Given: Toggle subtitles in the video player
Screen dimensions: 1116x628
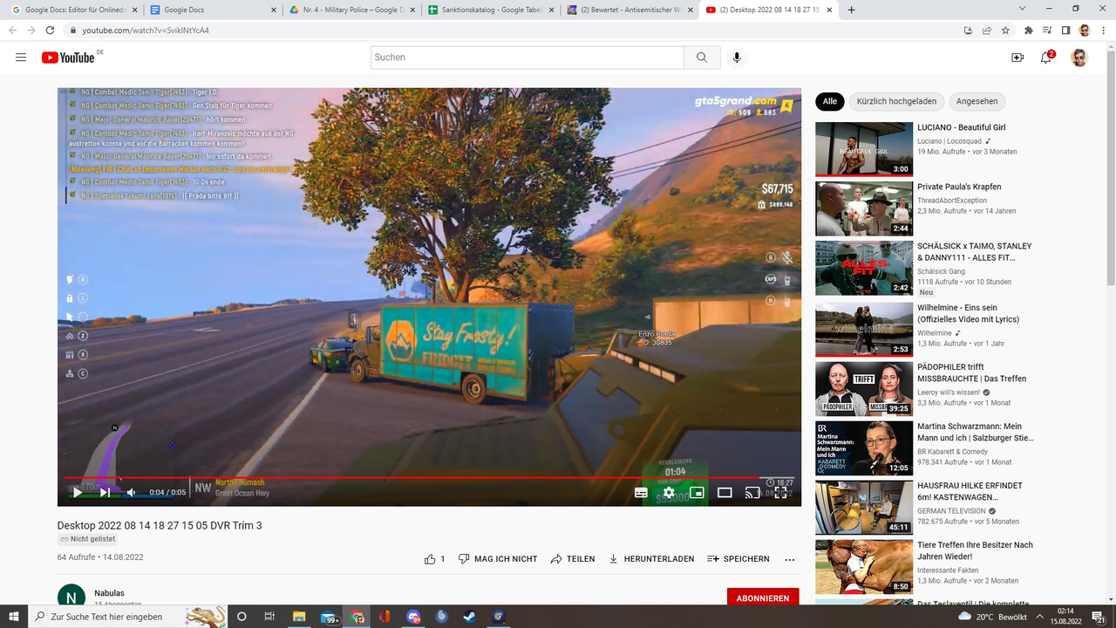Looking at the screenshot, I should coord(641,493).
